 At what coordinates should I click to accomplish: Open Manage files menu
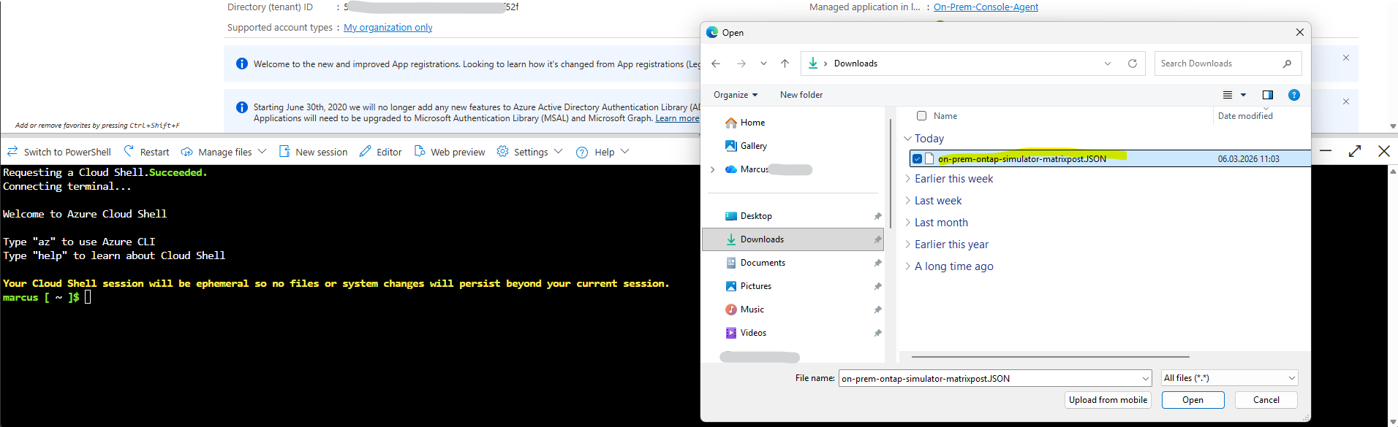(224, 152)
